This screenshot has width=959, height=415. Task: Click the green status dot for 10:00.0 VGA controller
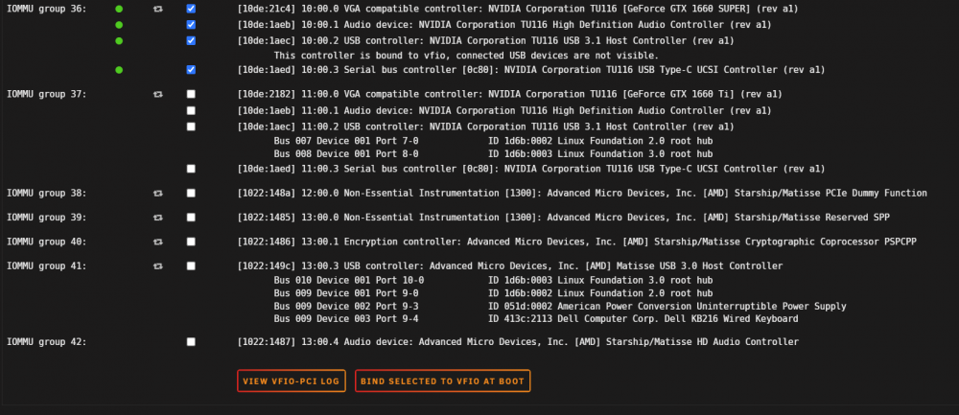pos(119,10)
